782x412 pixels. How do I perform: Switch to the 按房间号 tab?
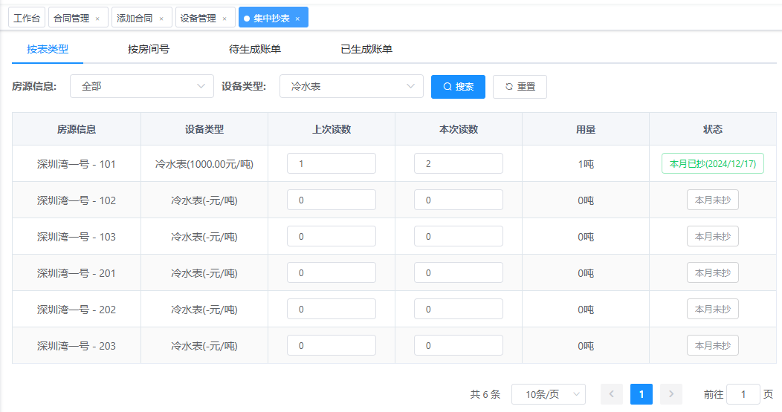(149, 50)
